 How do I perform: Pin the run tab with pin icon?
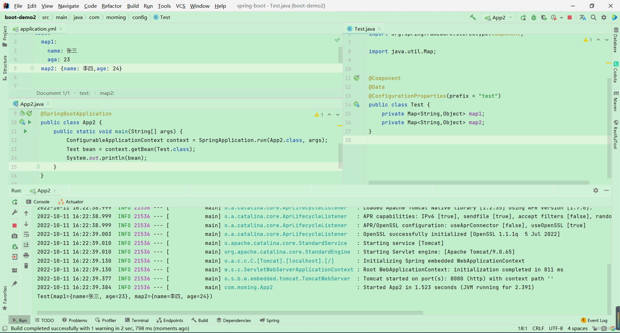[x=15, y=284]
